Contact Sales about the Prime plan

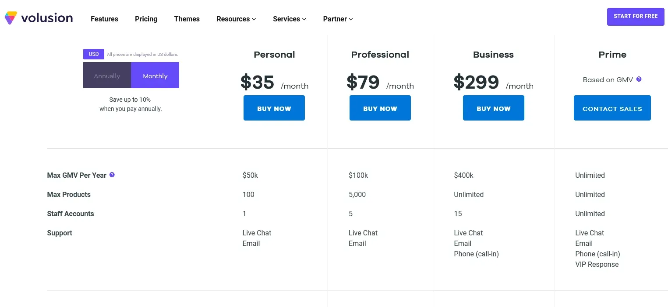[612, 108]
